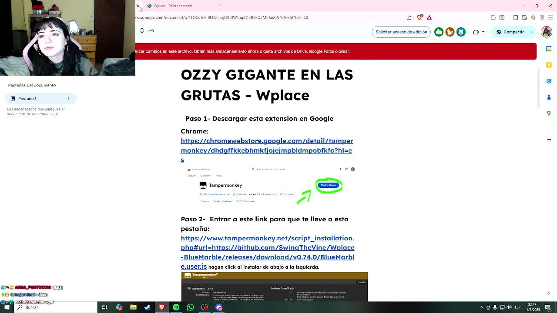The width and height of the screenshot is (557, 313).
Task: Open the OBS taskbar icon
Action: tap(205, 307)
